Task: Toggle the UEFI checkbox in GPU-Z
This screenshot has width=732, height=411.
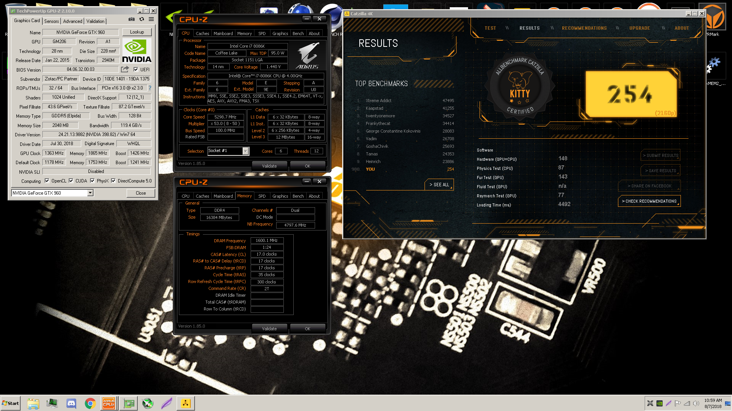Action: click(x=136, y=69)
